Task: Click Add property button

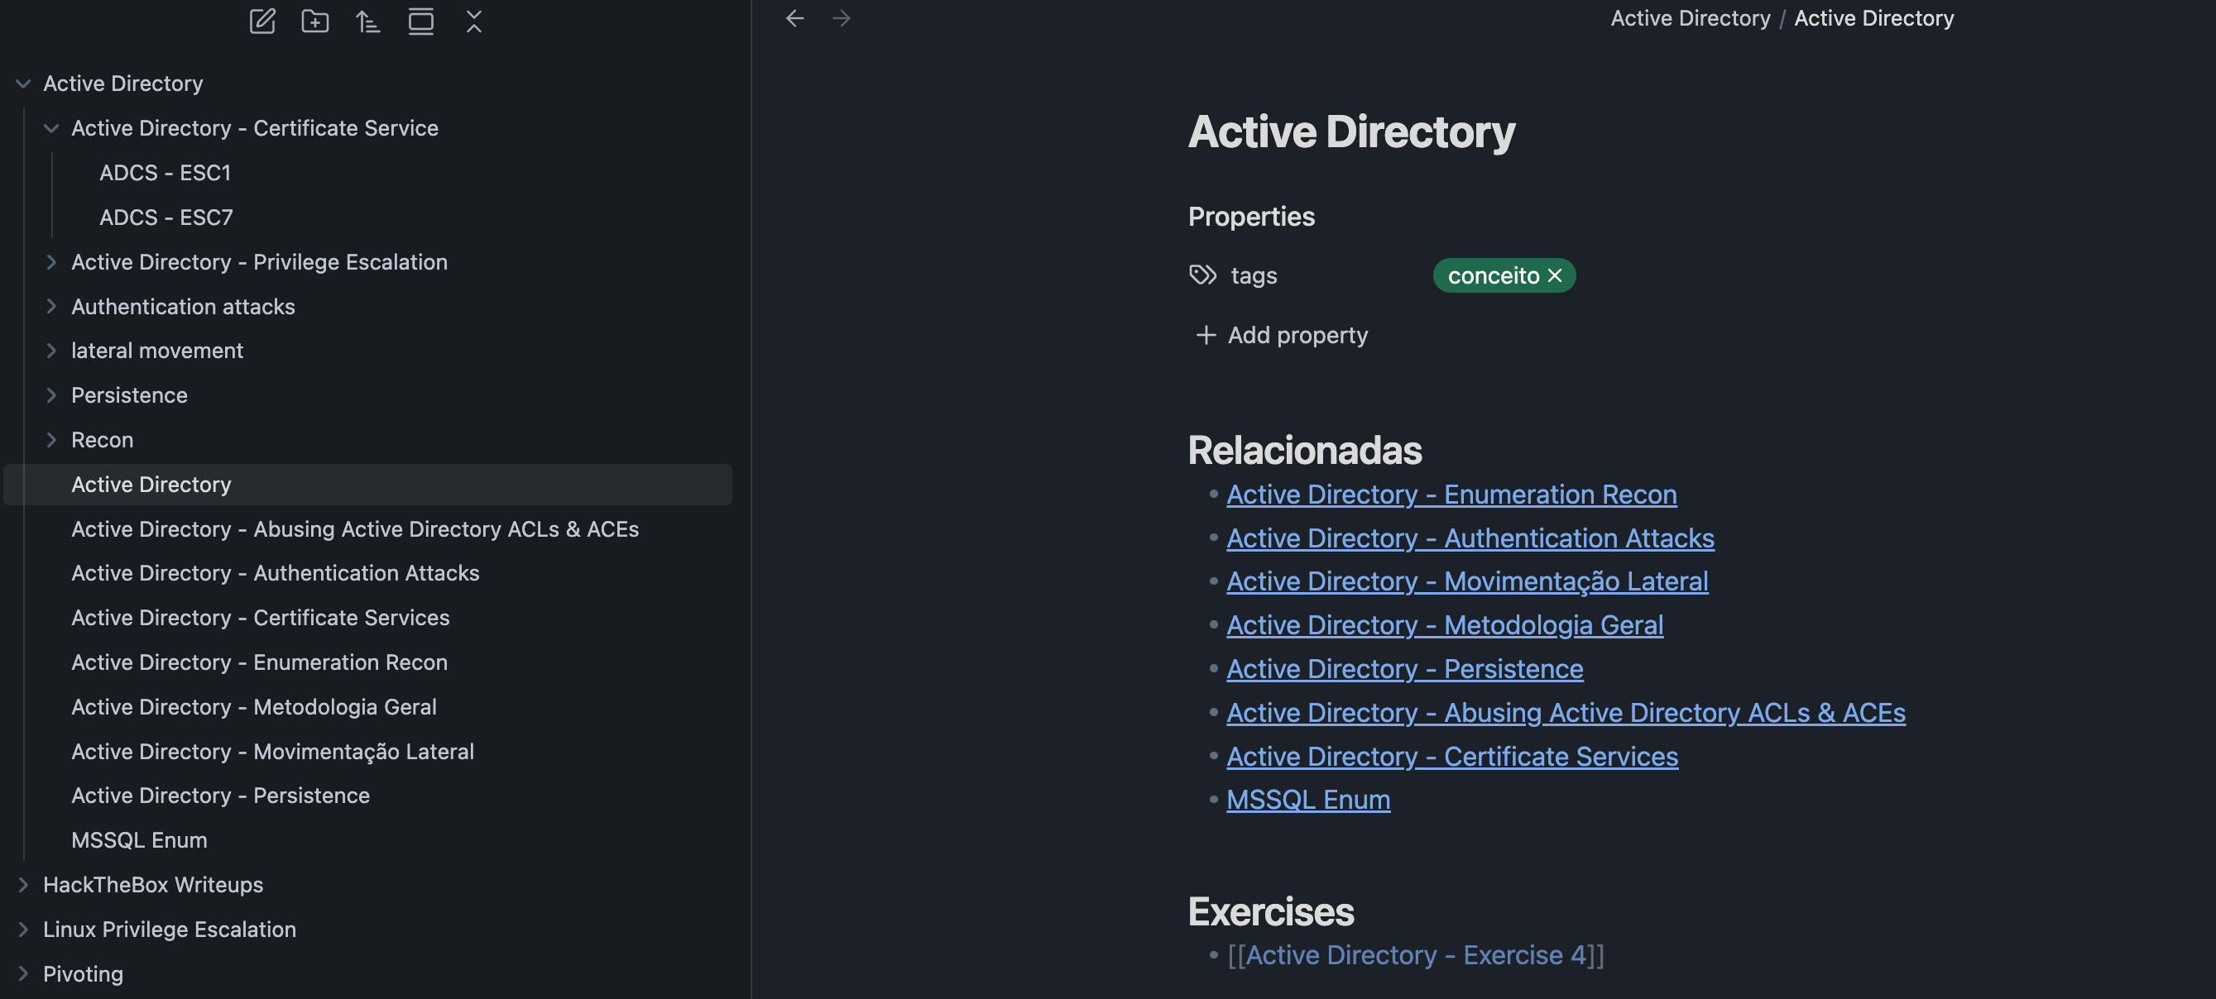Action: tap(1282, 335)
